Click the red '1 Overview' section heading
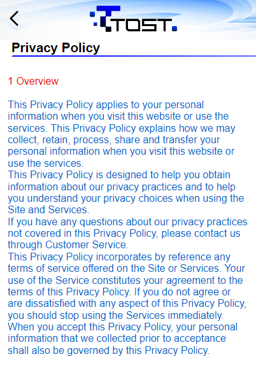The height and width of the screenshot is (366, 256). [x=33, y=81]
